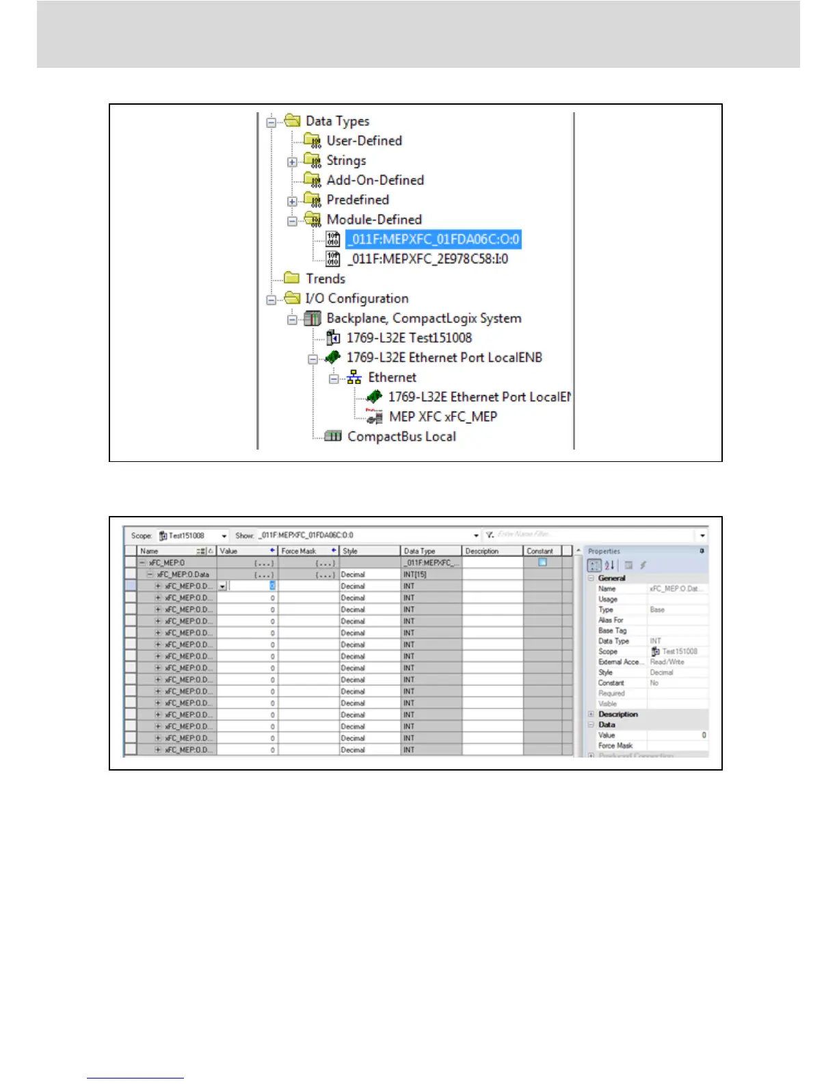The width and height of the screenshot is (837, 1084).
Task: Click the MEP XFC xFC_MEP module icon
Action: [x=375, y=417]
